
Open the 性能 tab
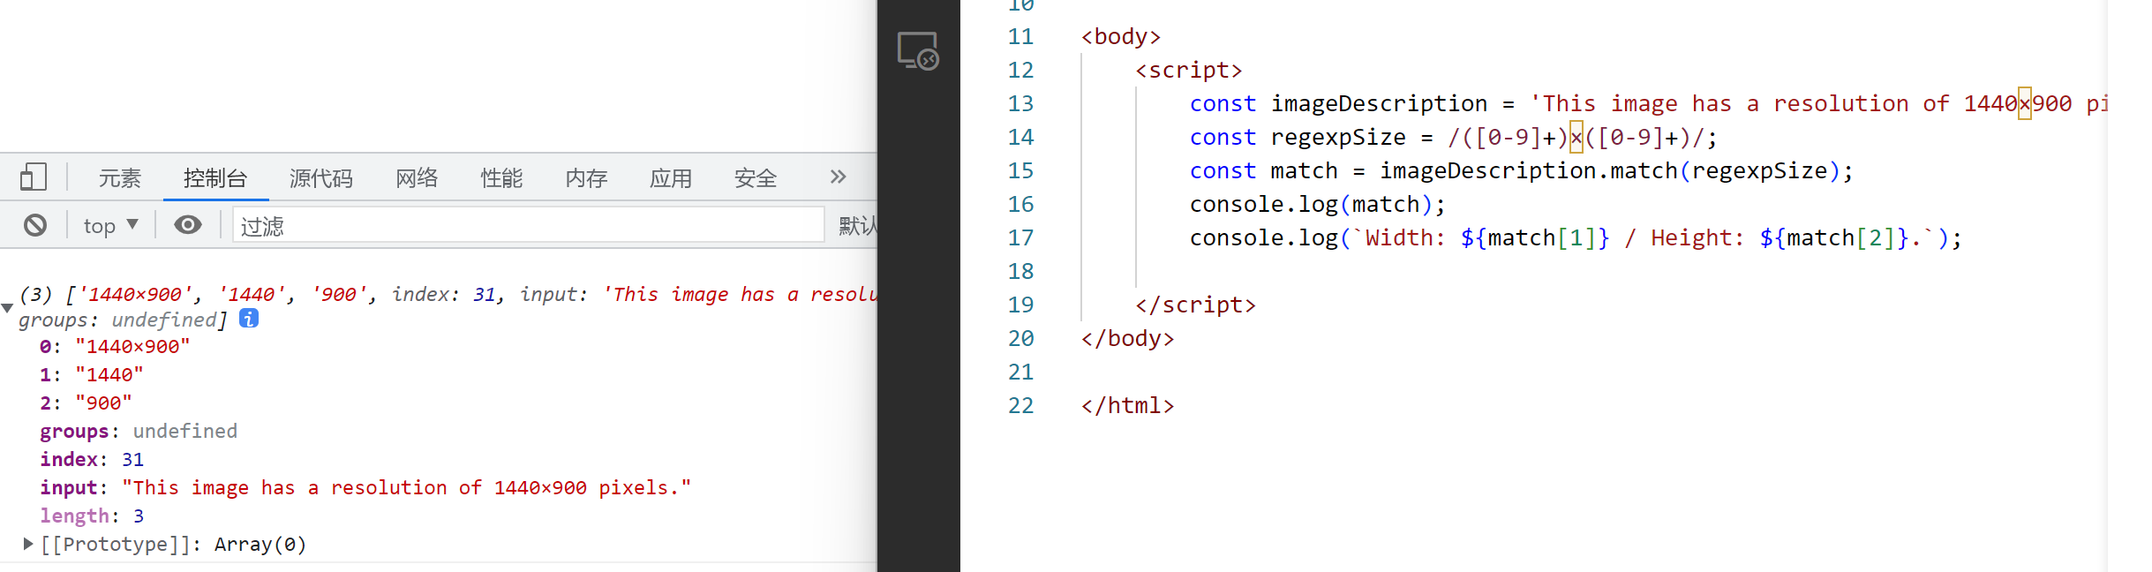(501, 178)
